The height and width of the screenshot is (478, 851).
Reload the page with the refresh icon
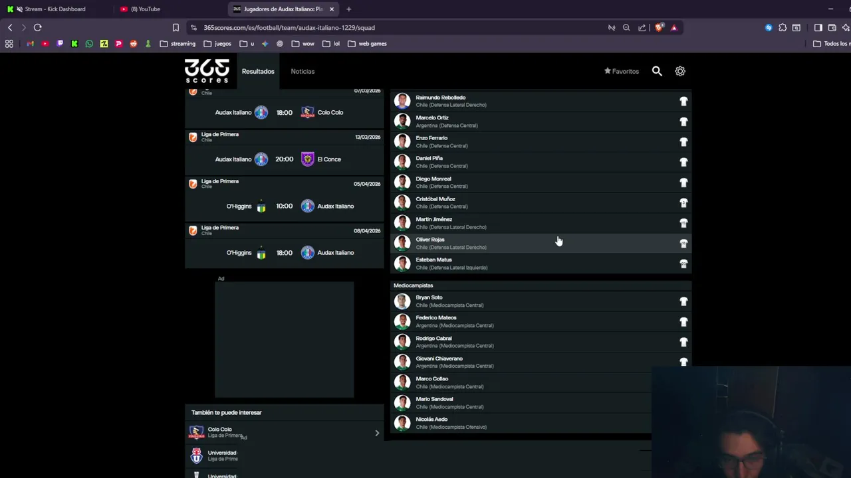tap(37, 27)
